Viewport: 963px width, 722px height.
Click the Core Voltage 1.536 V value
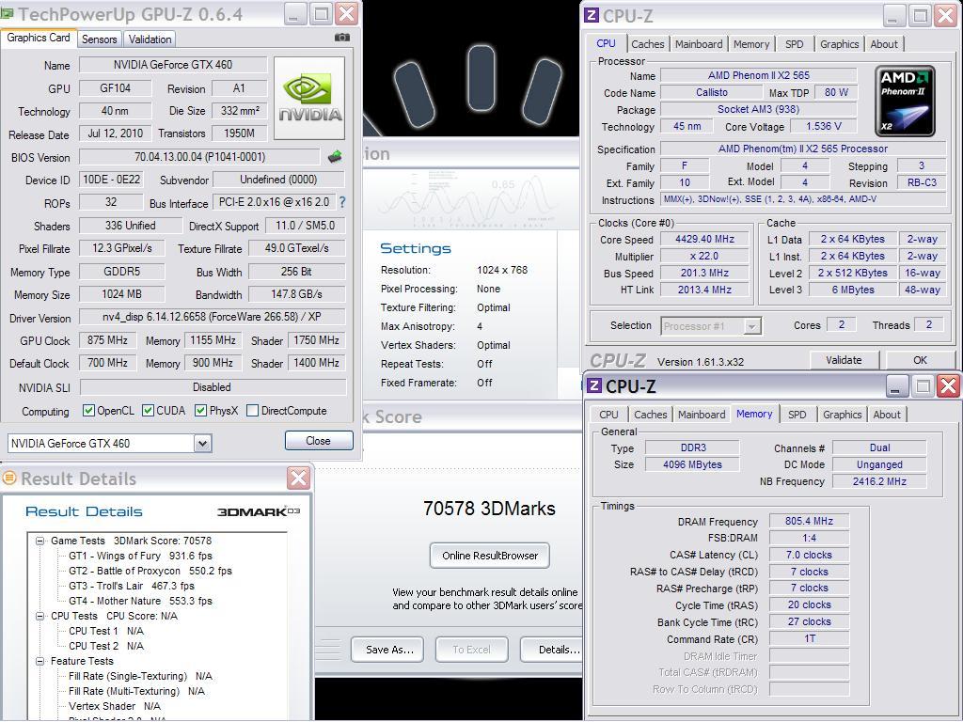(x=823, y=127)
